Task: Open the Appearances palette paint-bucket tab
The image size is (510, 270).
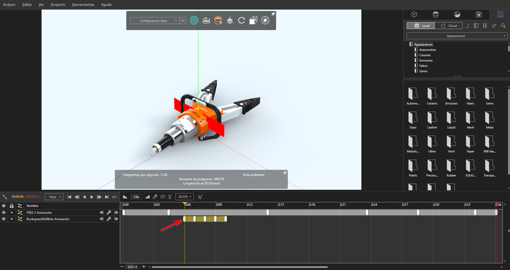Action: point(436,14)
